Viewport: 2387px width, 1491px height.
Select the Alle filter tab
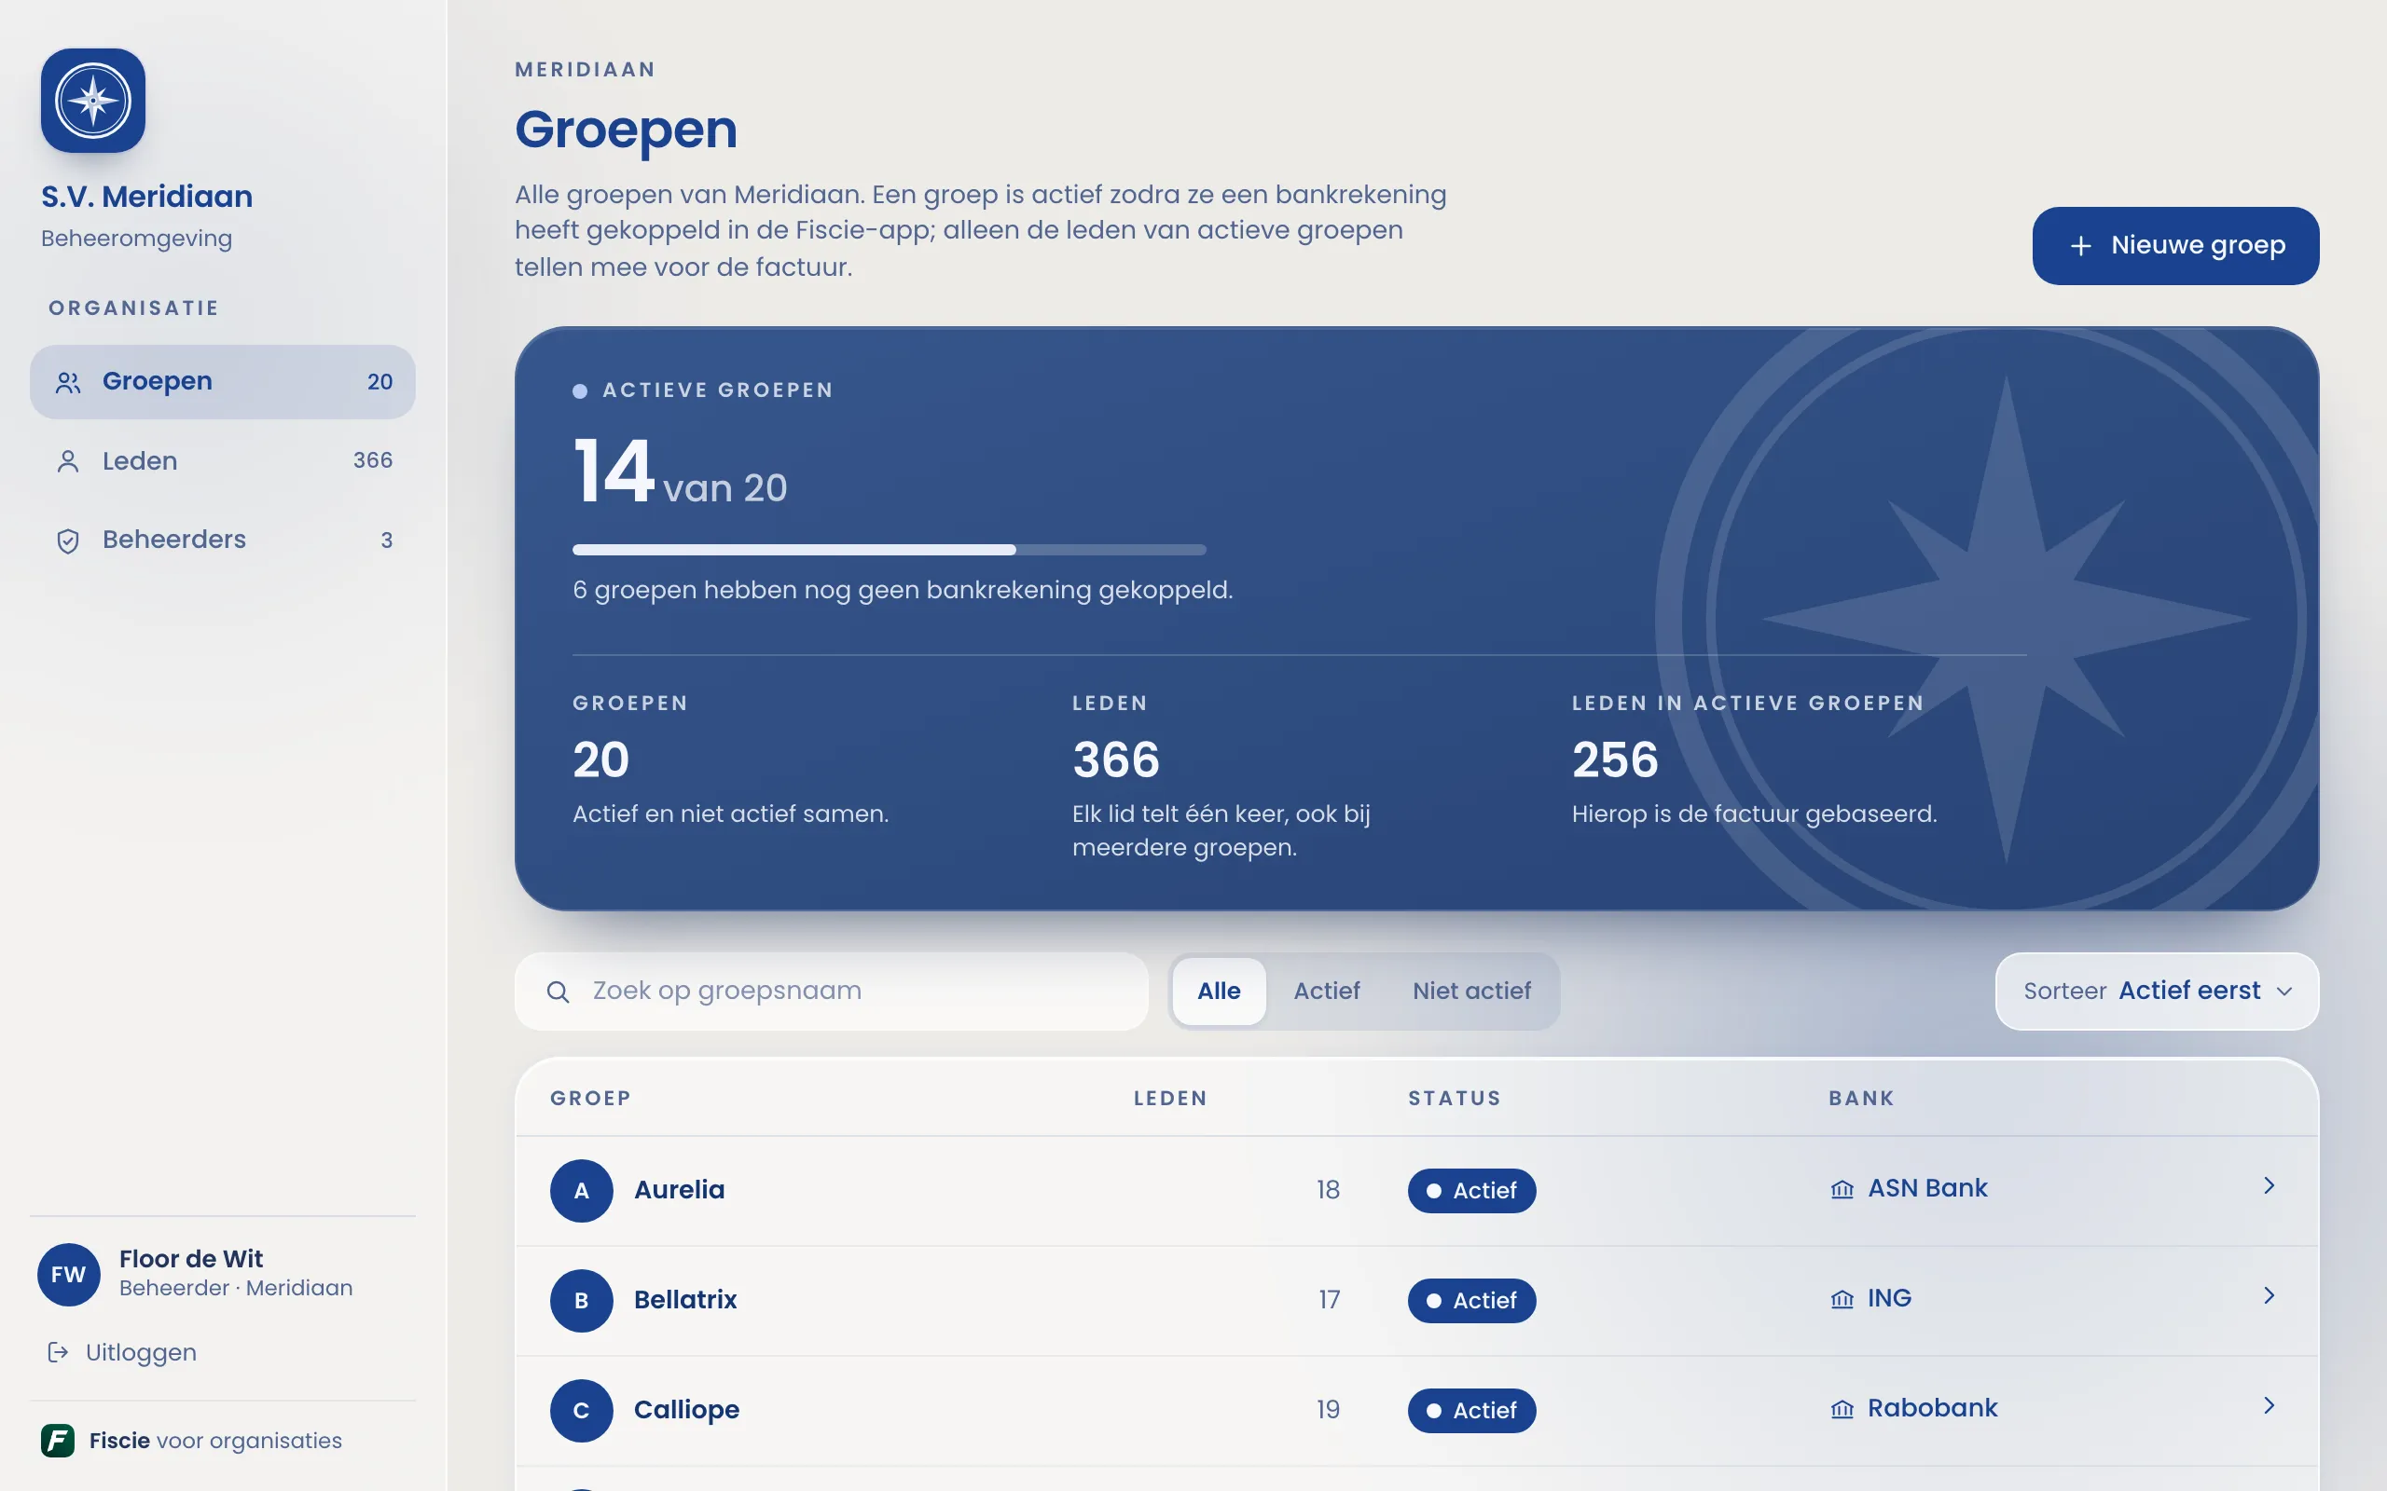pos(1218,991)
